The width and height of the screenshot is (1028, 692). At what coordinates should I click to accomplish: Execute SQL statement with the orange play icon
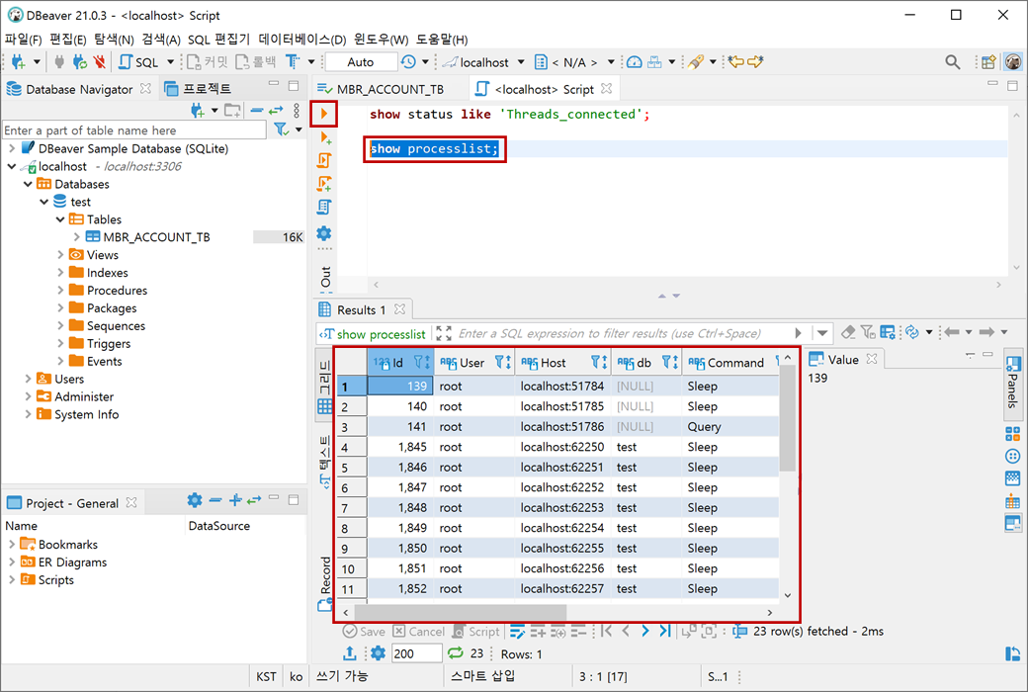[324, 114]
